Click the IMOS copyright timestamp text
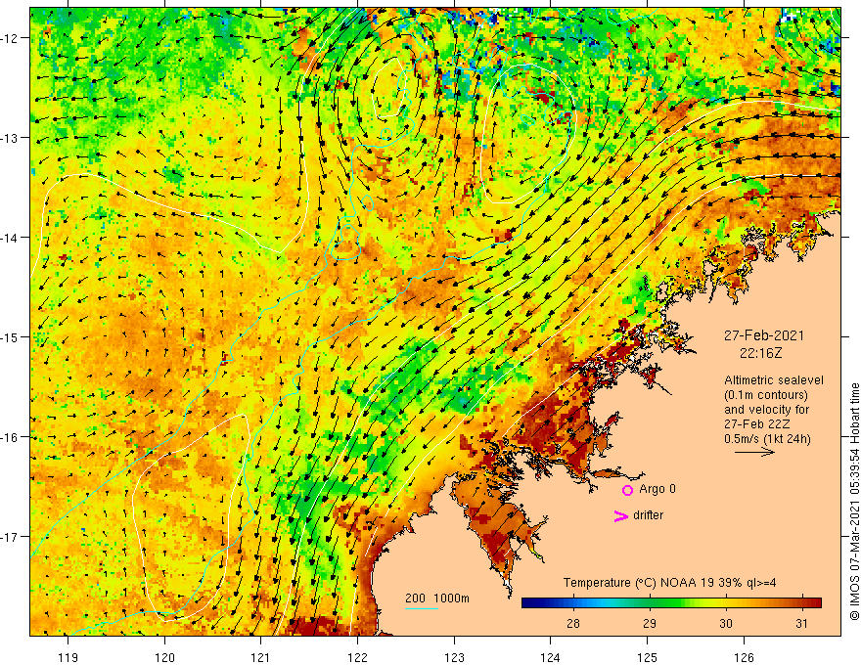 854,503
